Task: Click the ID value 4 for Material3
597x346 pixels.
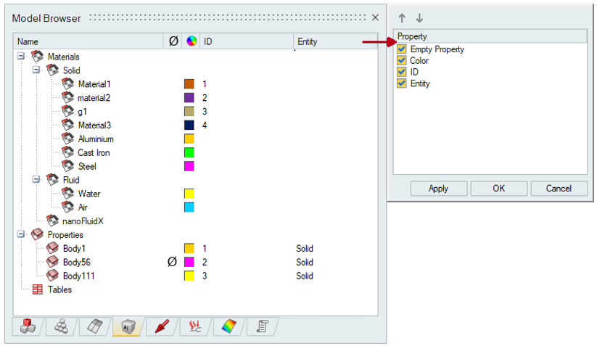Action: coord(205,125)
